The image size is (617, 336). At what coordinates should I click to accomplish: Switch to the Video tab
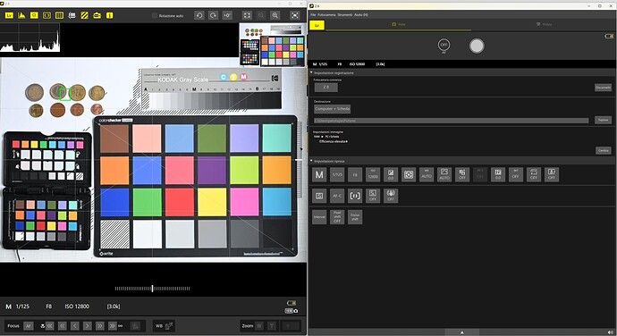(x=544, y=24)
